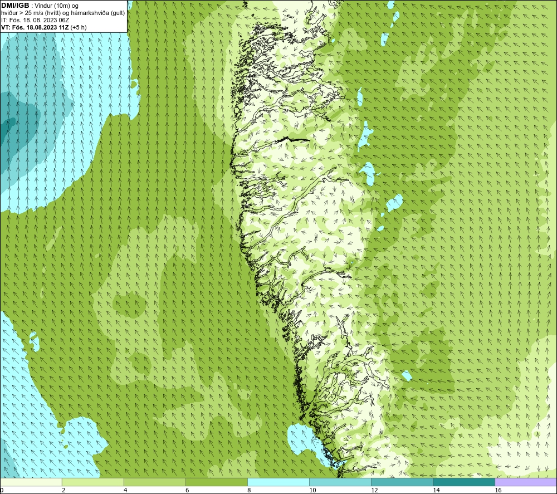Click the purple legend swatch above 16
The image size is (557, 494).
[x=525, y=482]
